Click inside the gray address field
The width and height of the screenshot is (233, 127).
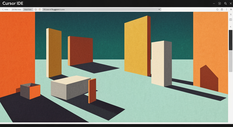pos(102,9)
